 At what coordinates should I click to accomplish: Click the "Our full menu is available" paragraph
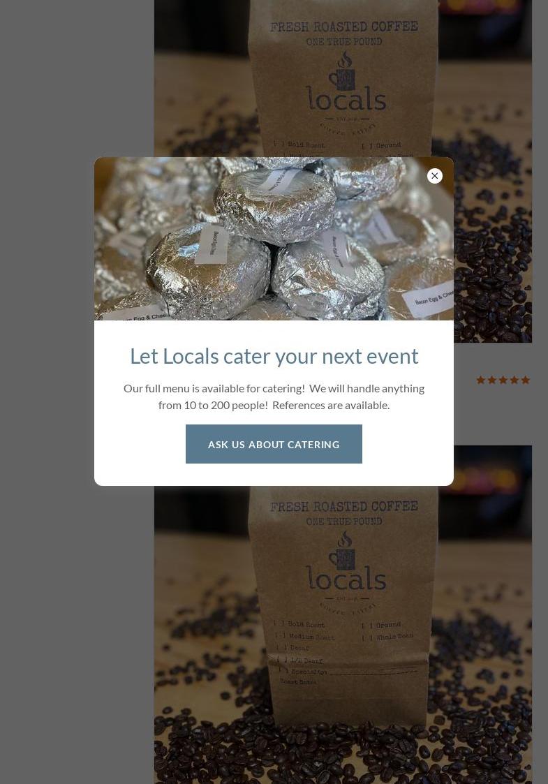(x=274, y=397)
